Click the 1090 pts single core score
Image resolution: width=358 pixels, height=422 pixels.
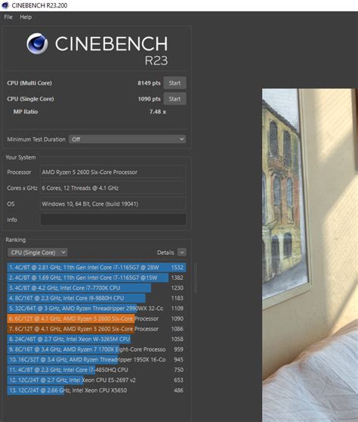coord(150,99)
